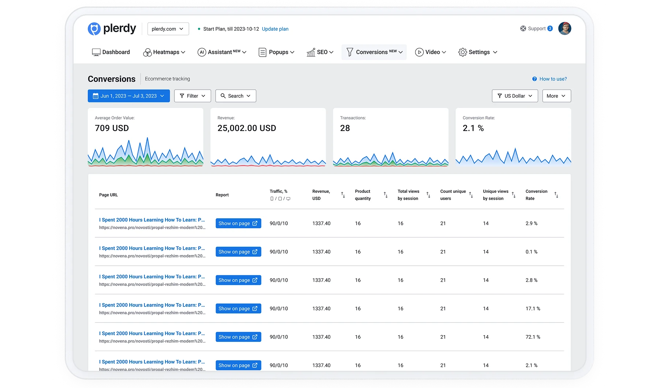Click the How to use question icon
The height and width of the screenshot is (388, 659).
pos(535,79)
